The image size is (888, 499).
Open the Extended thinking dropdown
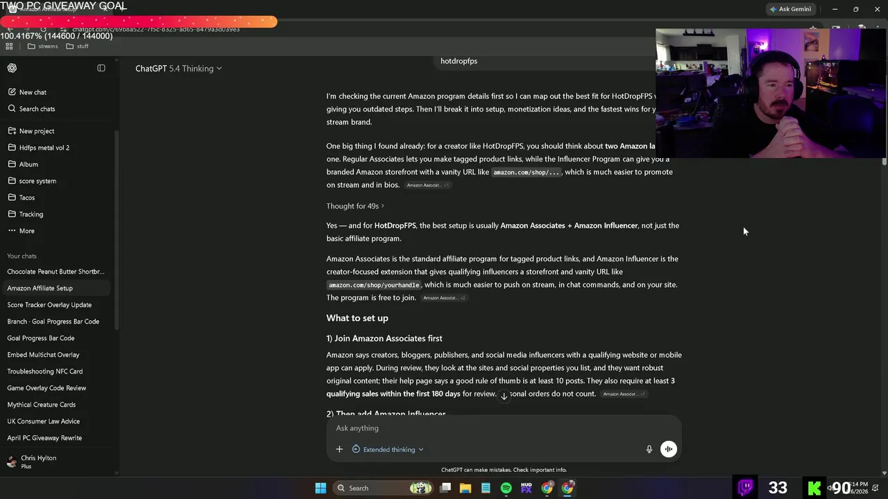(x=388, y=449)
